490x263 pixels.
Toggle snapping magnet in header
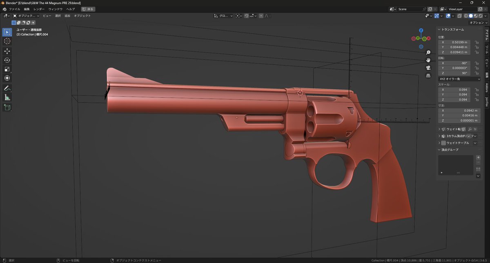click(247, 16)
